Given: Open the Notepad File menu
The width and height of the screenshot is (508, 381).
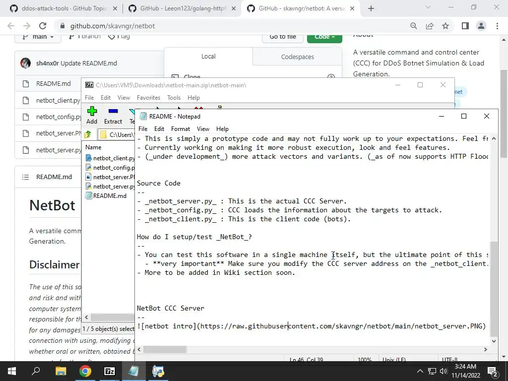Looking at the screenshot, I should pyautogui.click(x=143, y=129).
